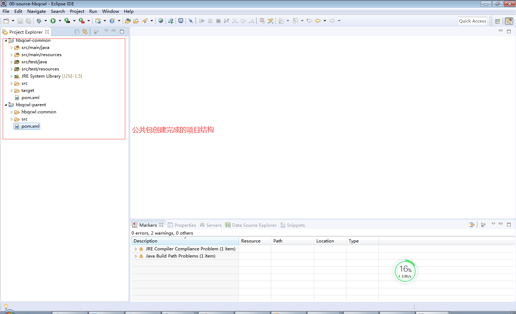Click the Save toolbar icon
The image size is (516, 314).
pos(20,21)
